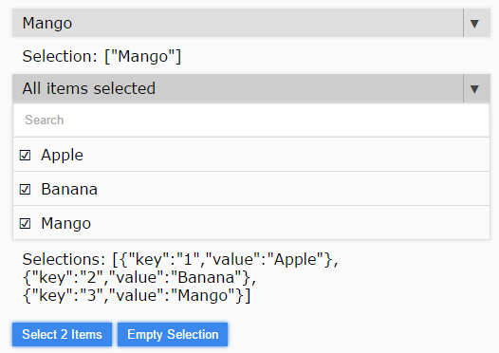Uncheck the Mango checkbox in the list
The image size is (499, 353).
click(x=25, y=223)
